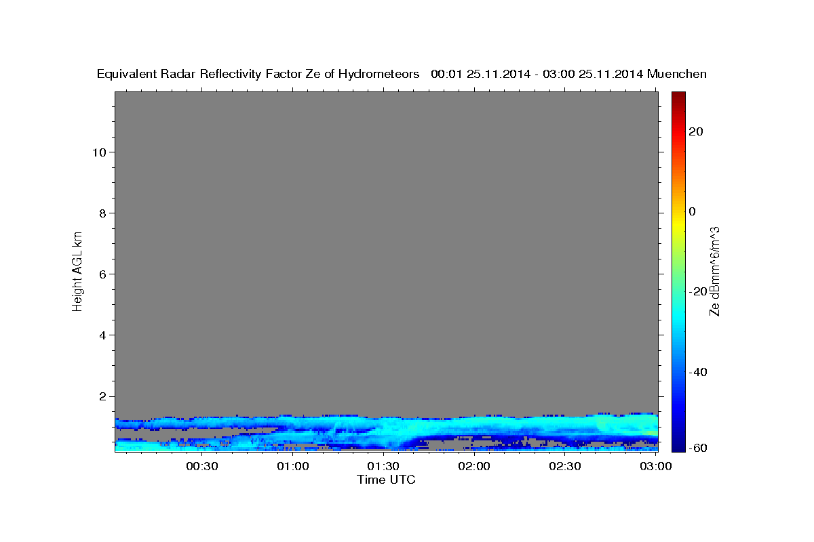Click the height tick label '8'

pos(101,213)
